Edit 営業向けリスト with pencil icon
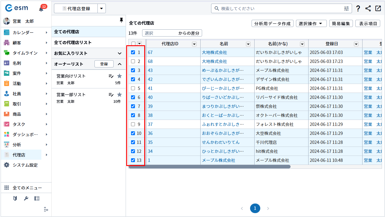Screen dimensions: 385x217 point(111,76)
